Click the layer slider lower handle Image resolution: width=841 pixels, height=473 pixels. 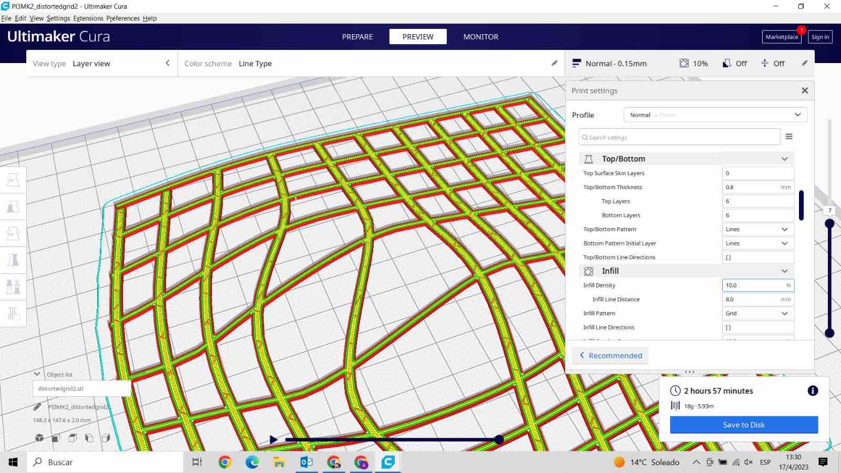click(829, 333)
